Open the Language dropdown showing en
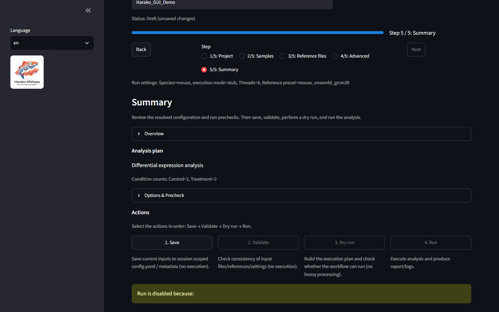The height and width of the screenshot is (312, 499). (x=52, y=43)
